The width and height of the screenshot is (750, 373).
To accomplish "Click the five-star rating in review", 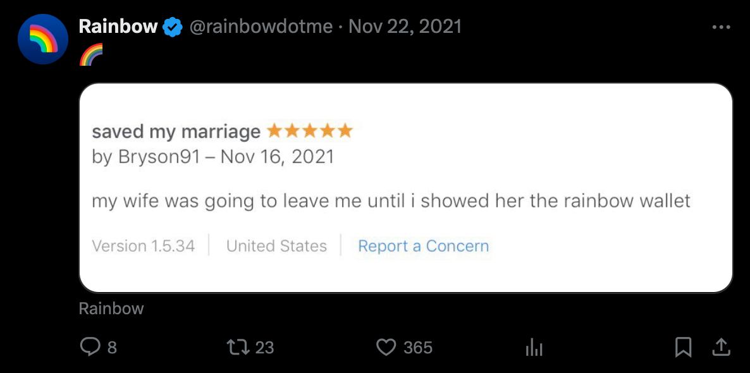I will pyautogui.click(x=309, y=131).
